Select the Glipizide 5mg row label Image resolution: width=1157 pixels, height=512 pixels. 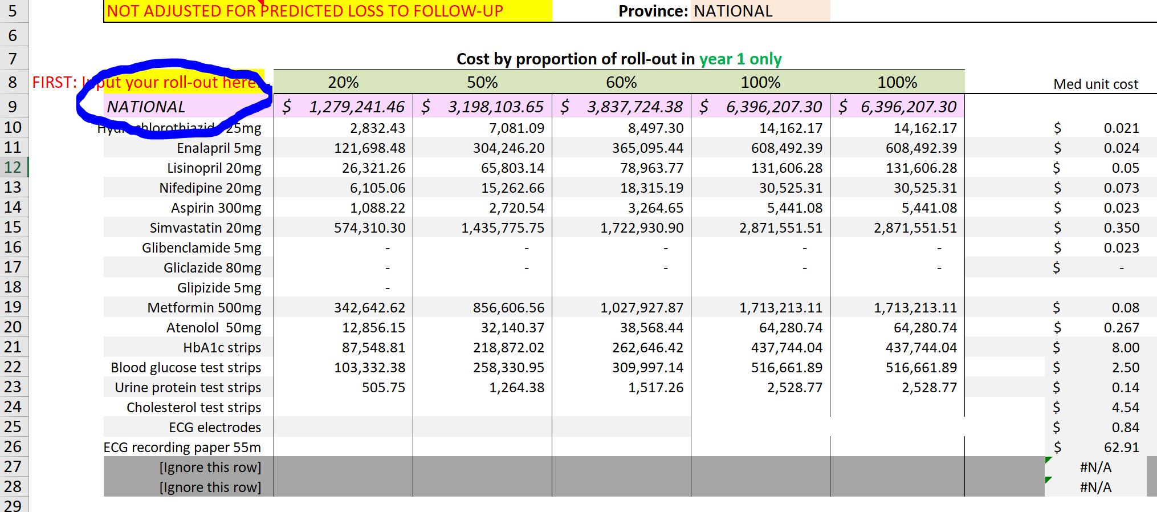(x=219, y=288)
